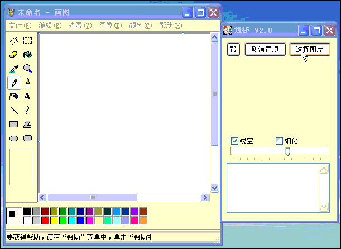Screen dimensions: 341x249
Task: Click the canvas horizontal scrollbar right arrow
Action: pyautogui.click(x=205, y=197)
